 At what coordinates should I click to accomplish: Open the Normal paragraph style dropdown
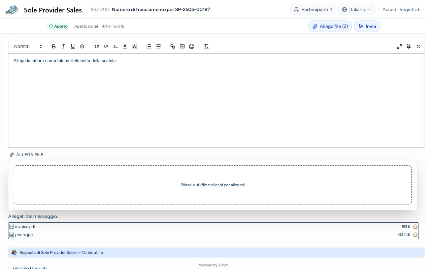pyautogui.click(x=28, y=46)
